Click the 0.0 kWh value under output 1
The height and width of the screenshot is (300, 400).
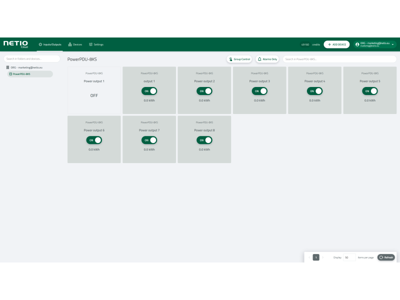(x=149, y=100)
